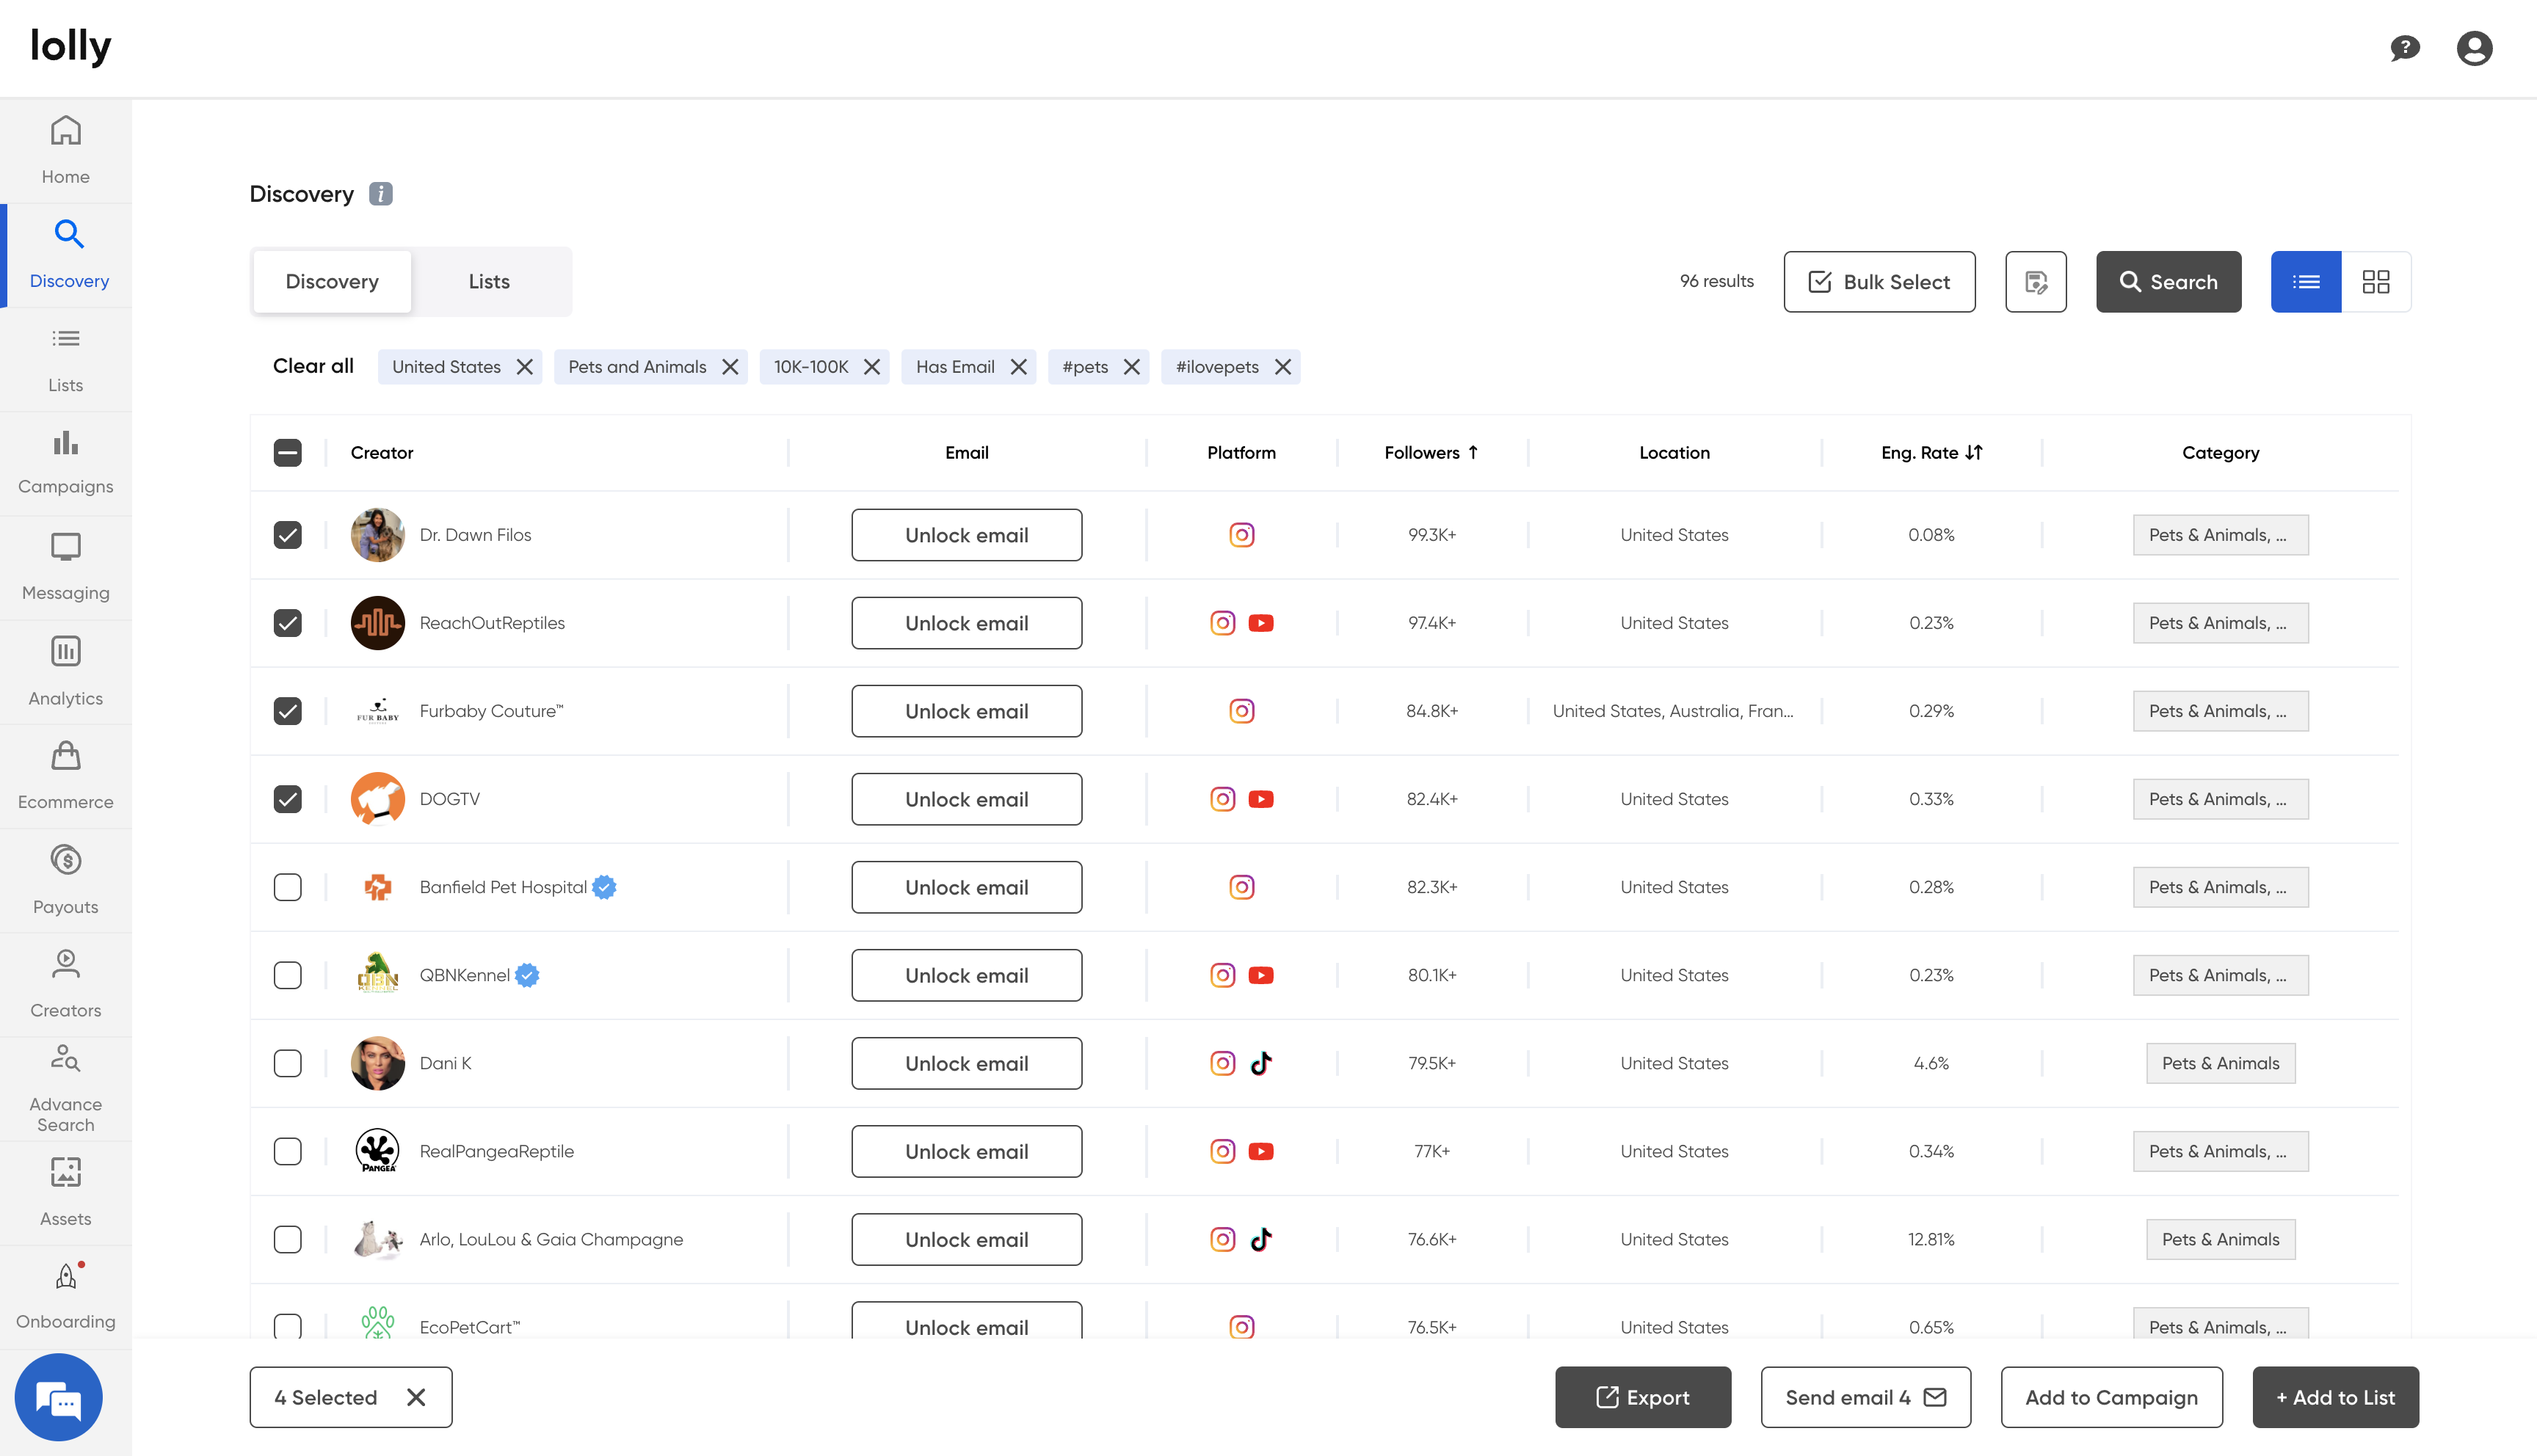Click Clear all filters

[313, 366]
